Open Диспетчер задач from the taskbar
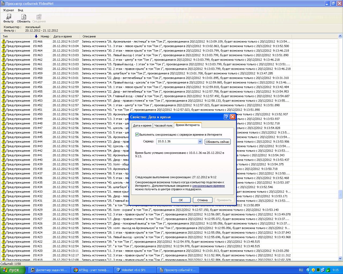 [x=49, y=270]
